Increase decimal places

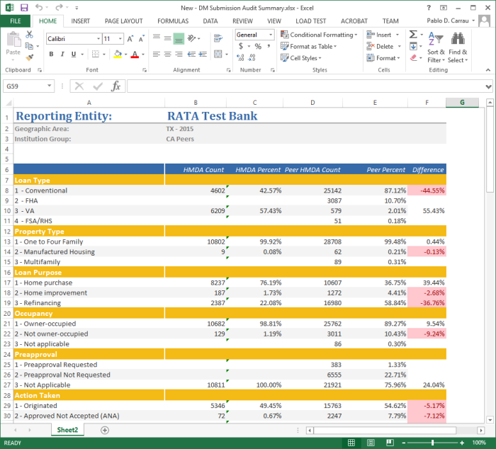pyautogui.click(x=240, y=57)
